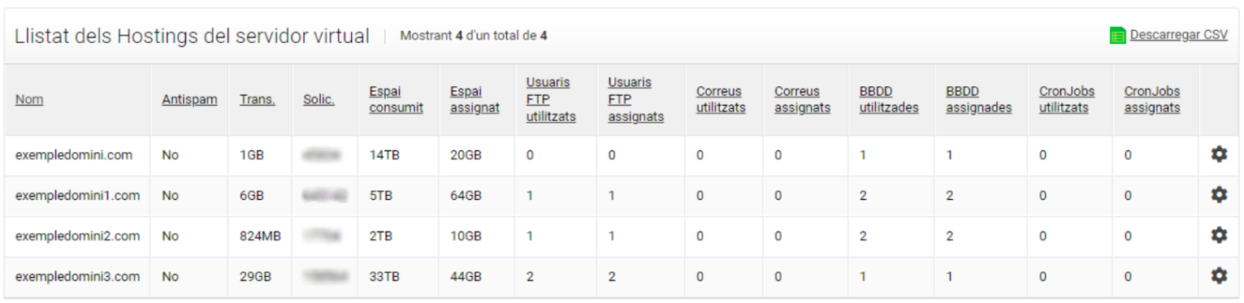Sort by Correus assignats header
This screenshot has width=1244, height=303.
pyautogui.click(x=802, y=99)
